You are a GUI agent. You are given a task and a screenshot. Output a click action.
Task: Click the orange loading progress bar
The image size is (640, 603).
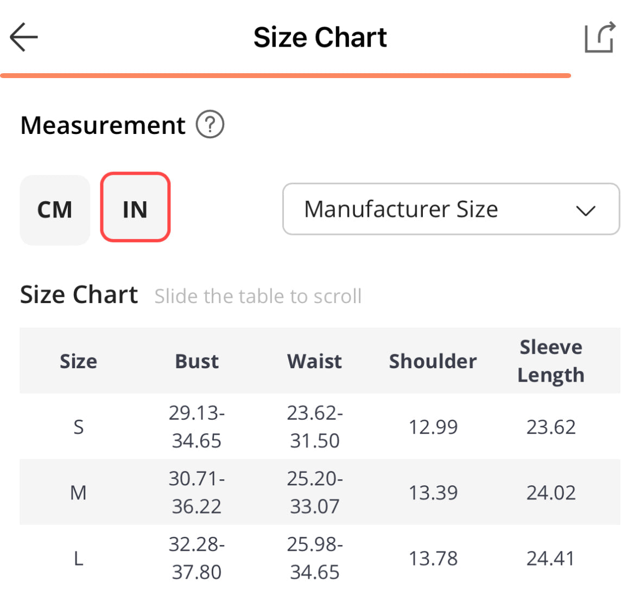[286, 76]
